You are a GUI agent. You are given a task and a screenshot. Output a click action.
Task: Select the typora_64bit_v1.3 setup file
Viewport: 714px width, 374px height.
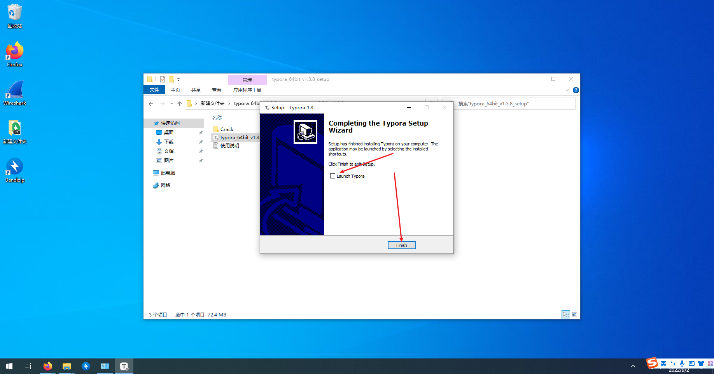point(236,137)
